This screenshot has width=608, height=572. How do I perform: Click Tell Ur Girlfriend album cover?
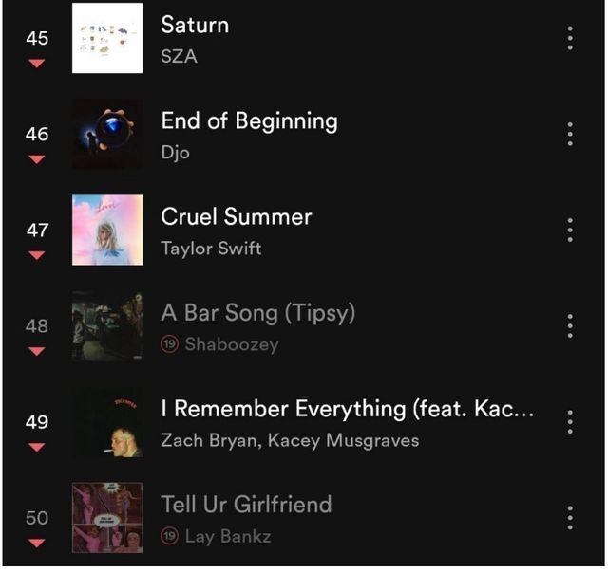(107, 517)
